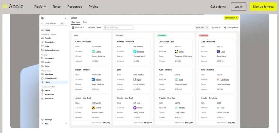Open the Nexon - Renewal card title
The height and width of the screenshot is (133, 279).
83,70
